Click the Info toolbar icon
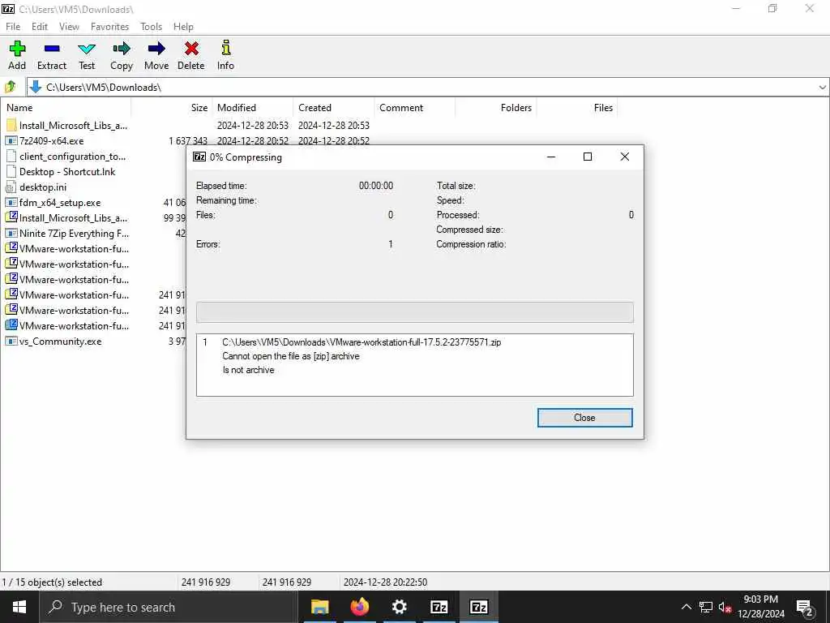The width and height of the screenshot is (830, 623). pyautogui.click(x=225, y=48)
